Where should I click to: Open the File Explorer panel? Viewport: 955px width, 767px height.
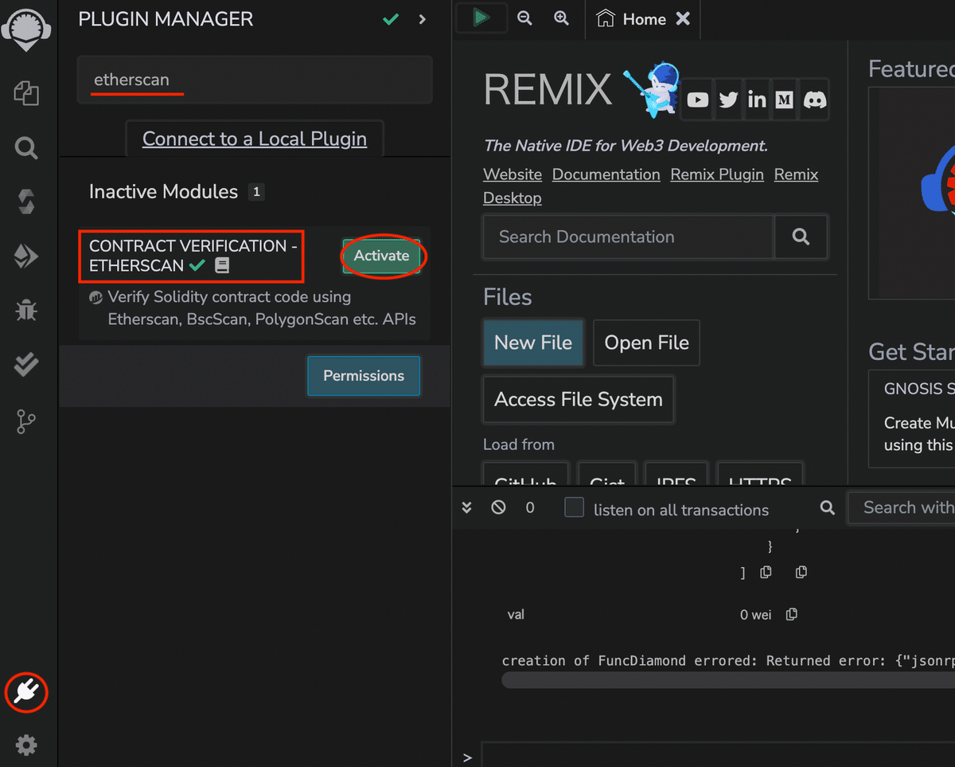click(26, 93)
